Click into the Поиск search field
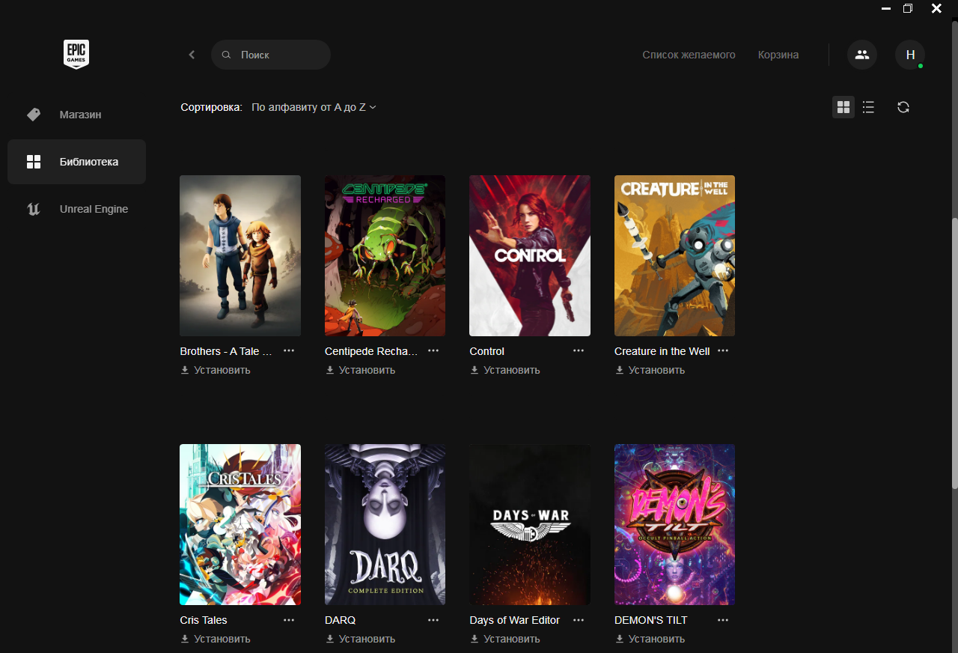Screen dimensions: 958x653 [x=271, y=55]
